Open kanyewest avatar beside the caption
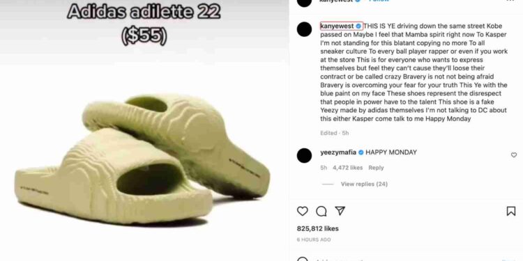523x261 pixels. click(x=304, y=29)
